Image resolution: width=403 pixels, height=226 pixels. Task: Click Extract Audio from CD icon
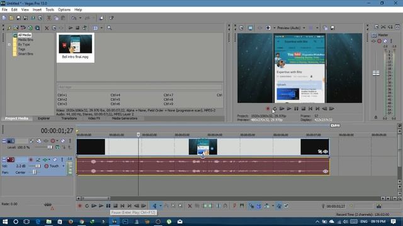pos(30,28)
